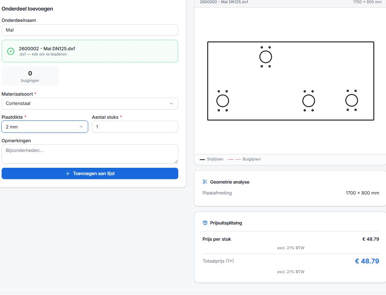Click the green checkmark upload icon
The height and width of the screenshot is (295, 386).
(11, 51)
